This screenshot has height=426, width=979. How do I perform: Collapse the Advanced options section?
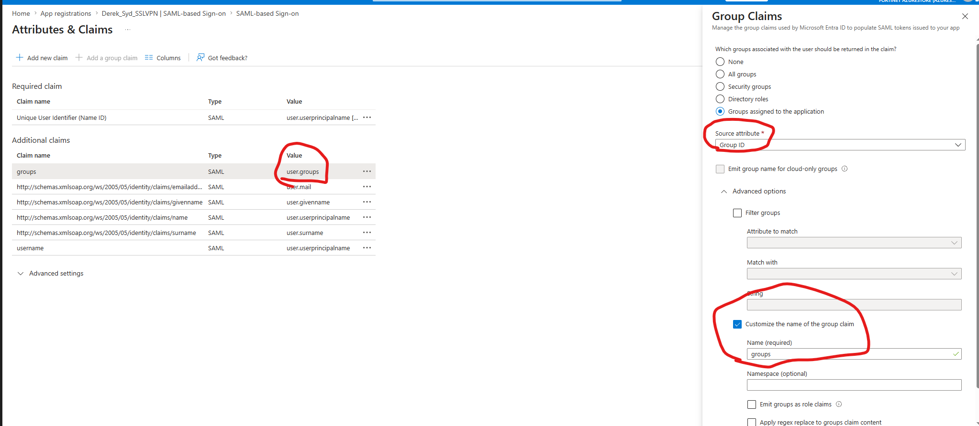724,192
